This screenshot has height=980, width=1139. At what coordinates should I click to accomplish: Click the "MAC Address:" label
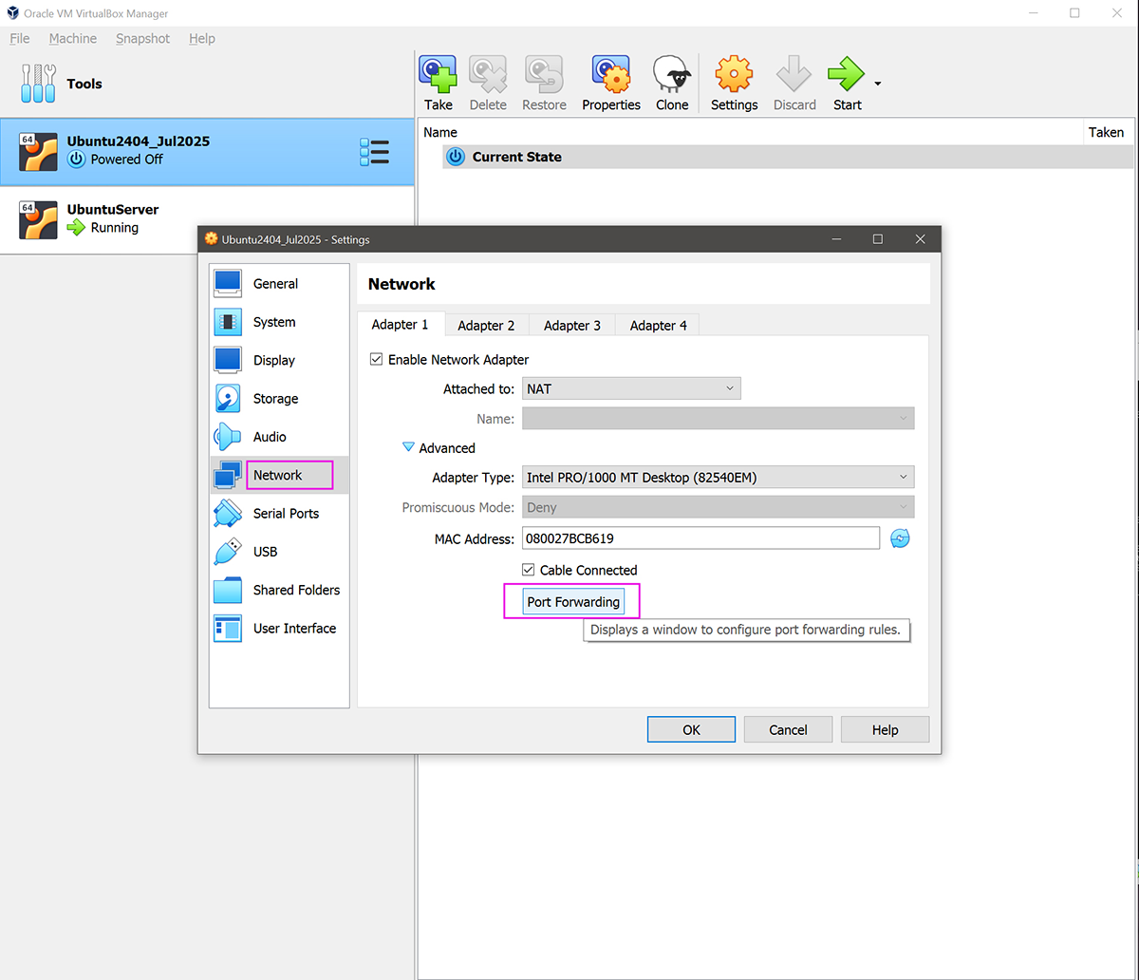475,539
